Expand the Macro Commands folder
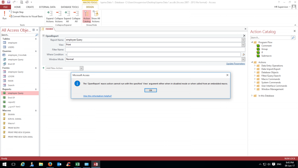The width and height of the screenshot is (298, 168). click(x=255, y=79)
